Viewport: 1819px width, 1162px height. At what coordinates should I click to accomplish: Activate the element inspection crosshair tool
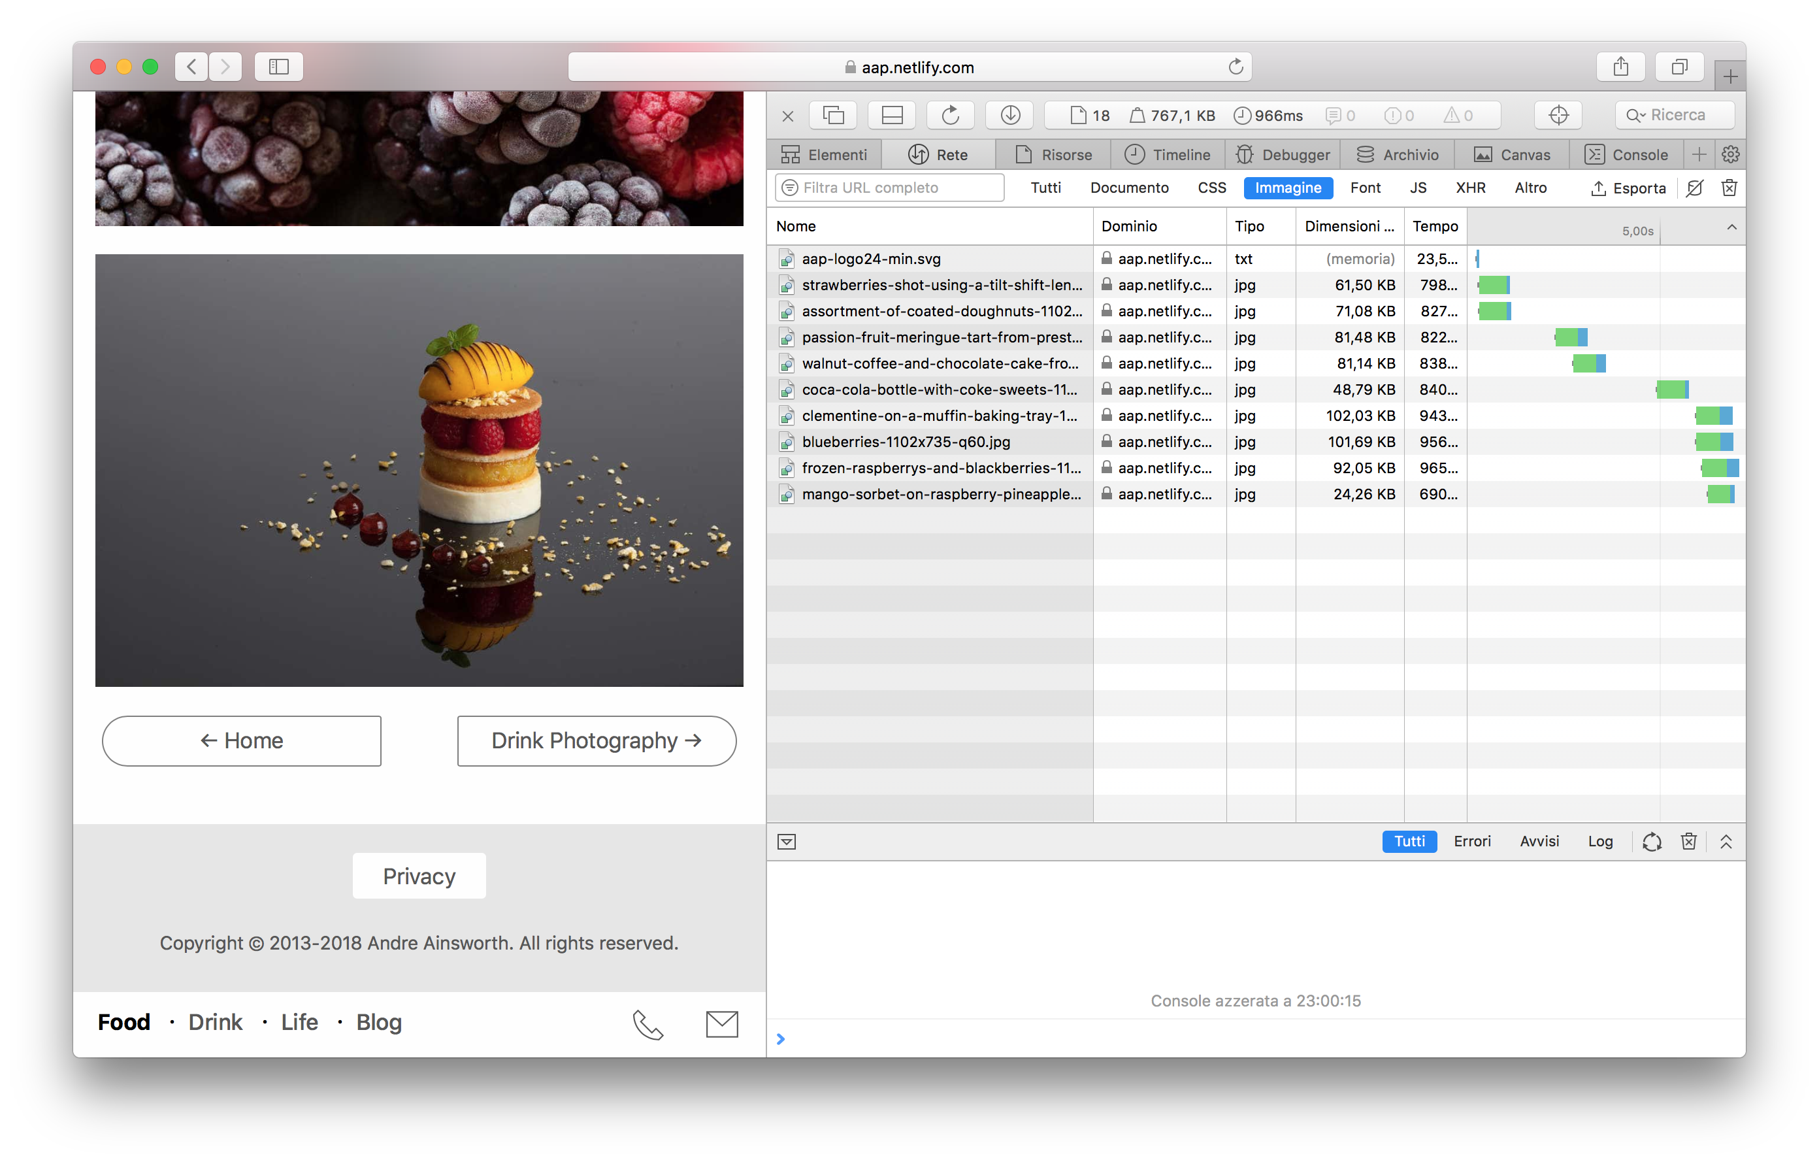click(x=1558, y=115)
